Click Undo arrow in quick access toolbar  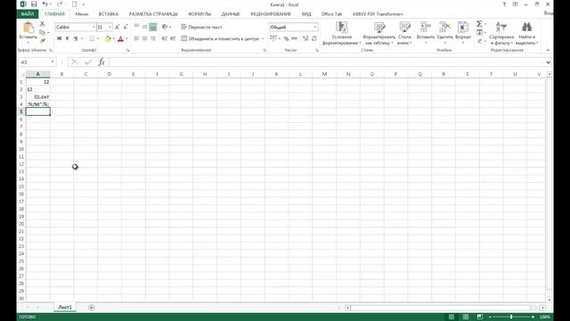(45, 4)
